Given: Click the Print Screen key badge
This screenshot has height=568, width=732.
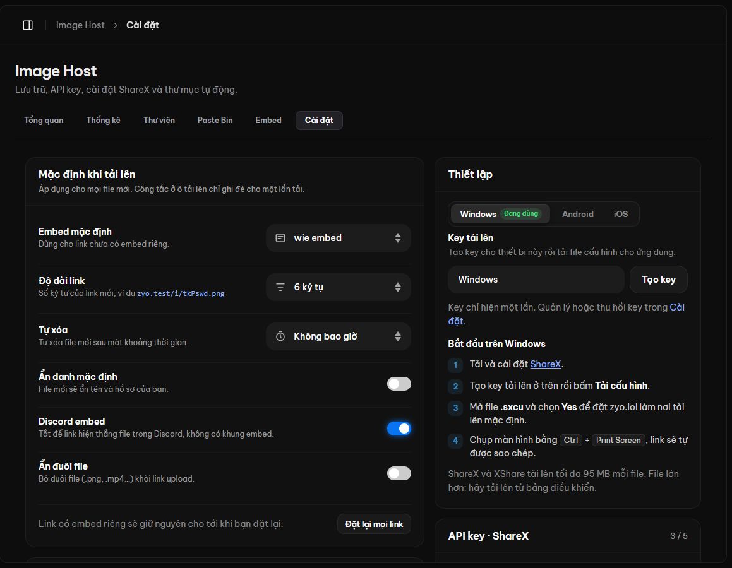Looking at the screenshot, I should coord(618,441).
